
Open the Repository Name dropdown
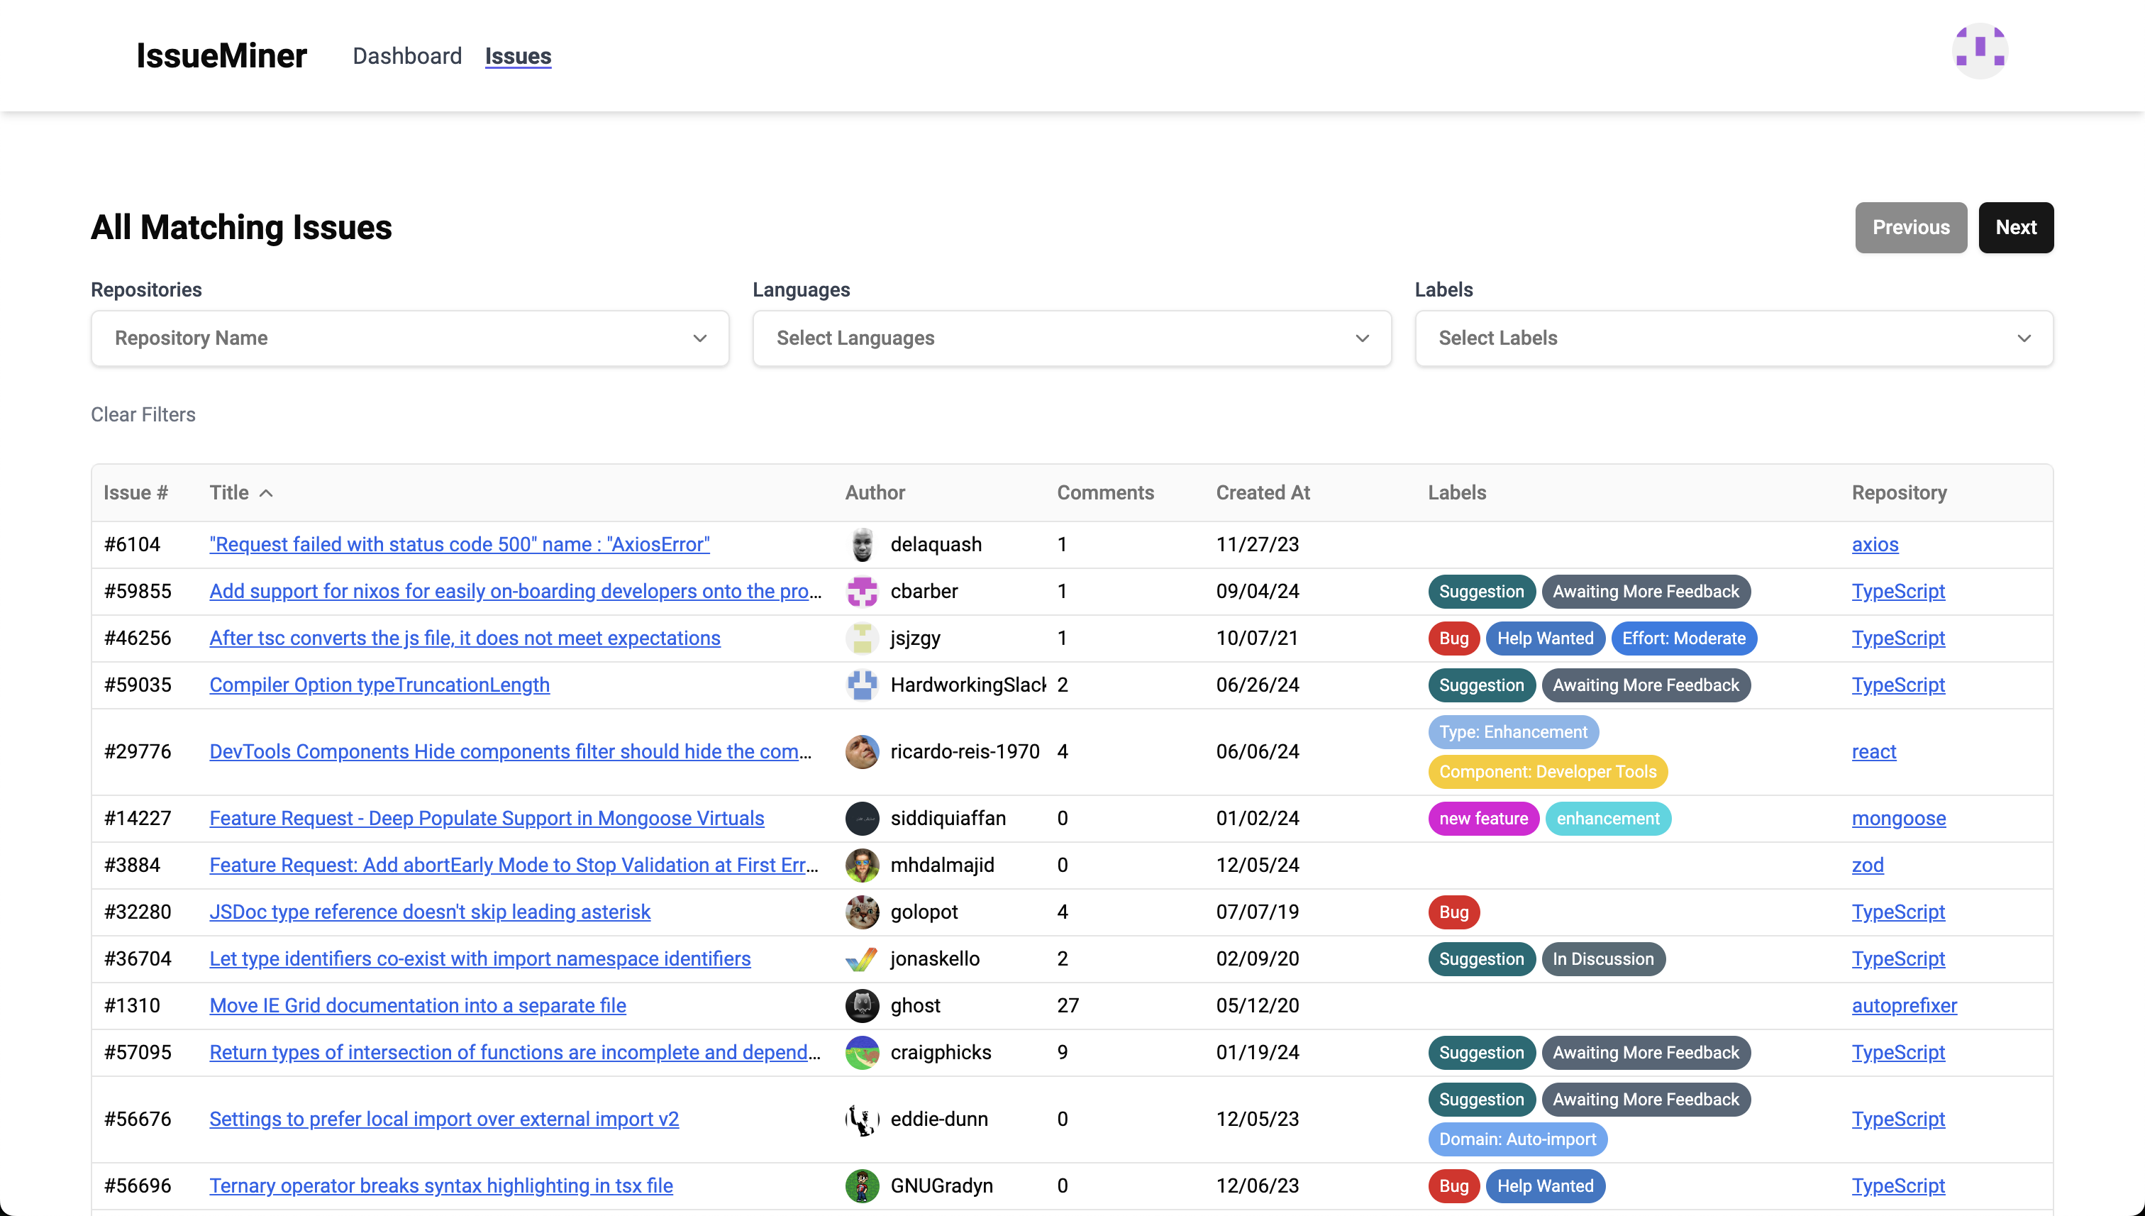click(x=410, y=338)
